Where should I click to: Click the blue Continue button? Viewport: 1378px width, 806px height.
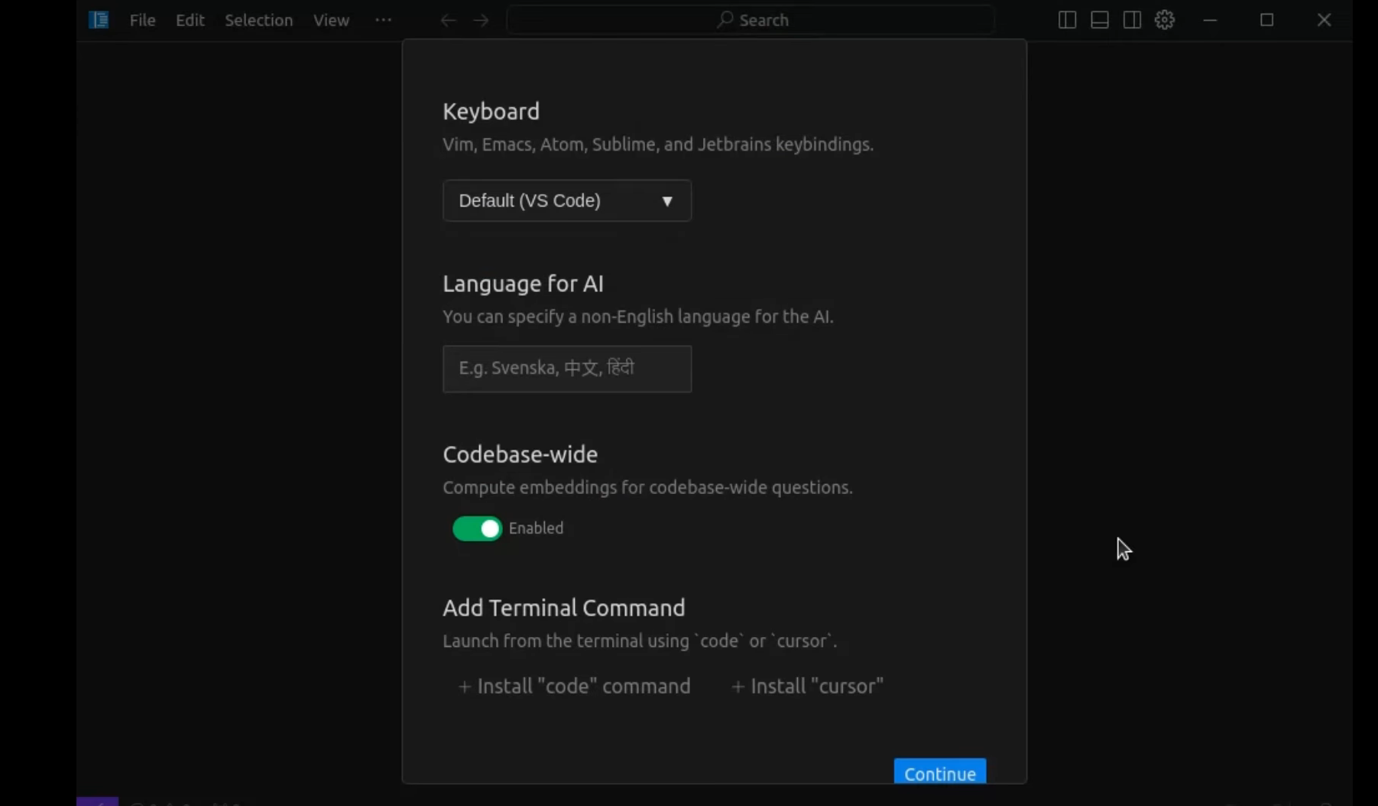tap(940, 772)
